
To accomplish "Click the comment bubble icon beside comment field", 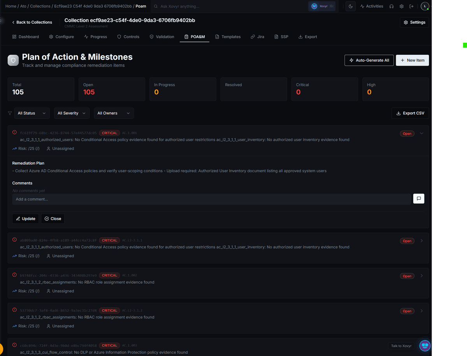I will (418, 198).
